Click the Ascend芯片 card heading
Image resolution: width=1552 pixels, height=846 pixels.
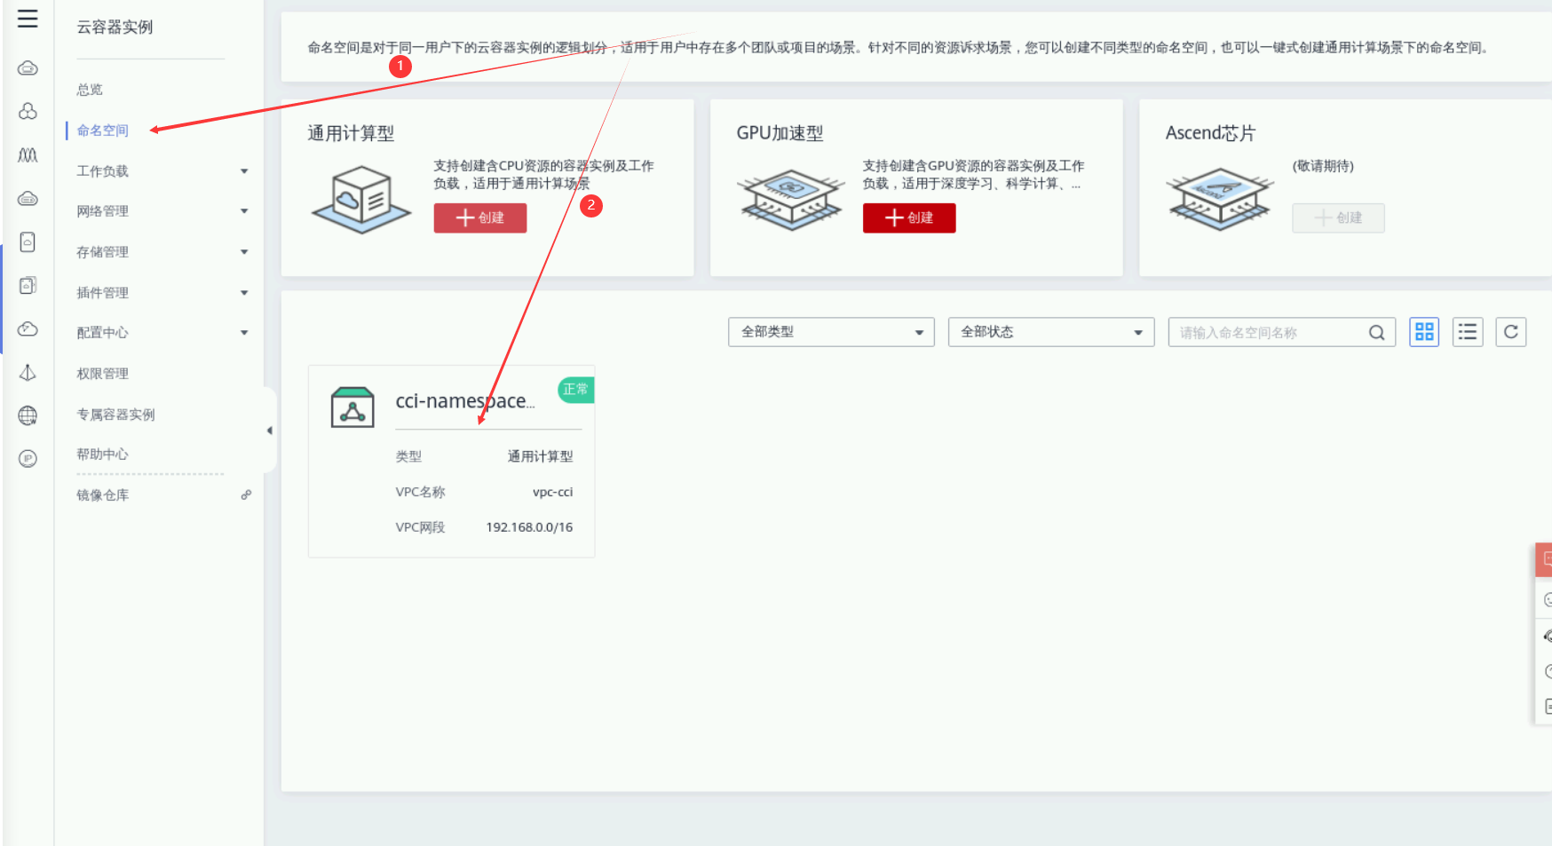[x=1210, y=133]
